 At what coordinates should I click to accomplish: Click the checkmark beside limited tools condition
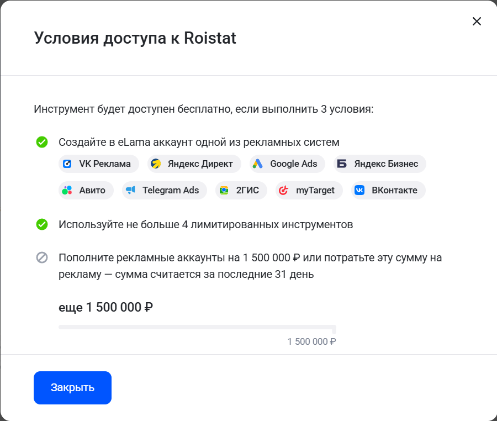tap(41, 223)
